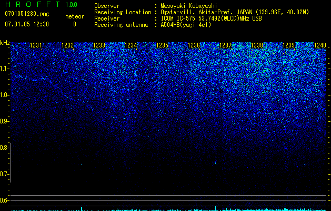The height and width of the screenshot is (211, 331).
Task: Click receiver ICOM IC-575 53.7492 MHz text
Action: (211, 18)
